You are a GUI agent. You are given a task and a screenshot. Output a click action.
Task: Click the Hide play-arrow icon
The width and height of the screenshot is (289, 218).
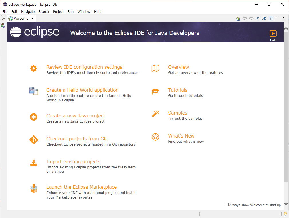(x=273, y=34)
